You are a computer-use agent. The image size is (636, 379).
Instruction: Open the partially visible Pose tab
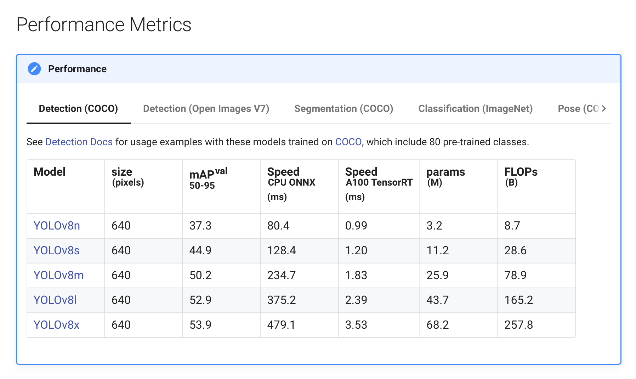(577, 109)
